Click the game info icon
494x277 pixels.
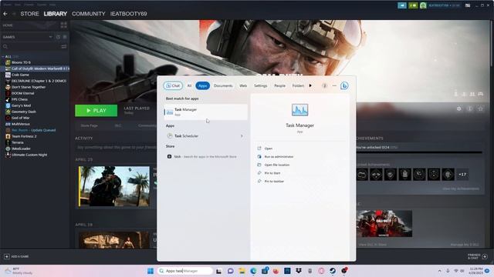tap(470, 108)
